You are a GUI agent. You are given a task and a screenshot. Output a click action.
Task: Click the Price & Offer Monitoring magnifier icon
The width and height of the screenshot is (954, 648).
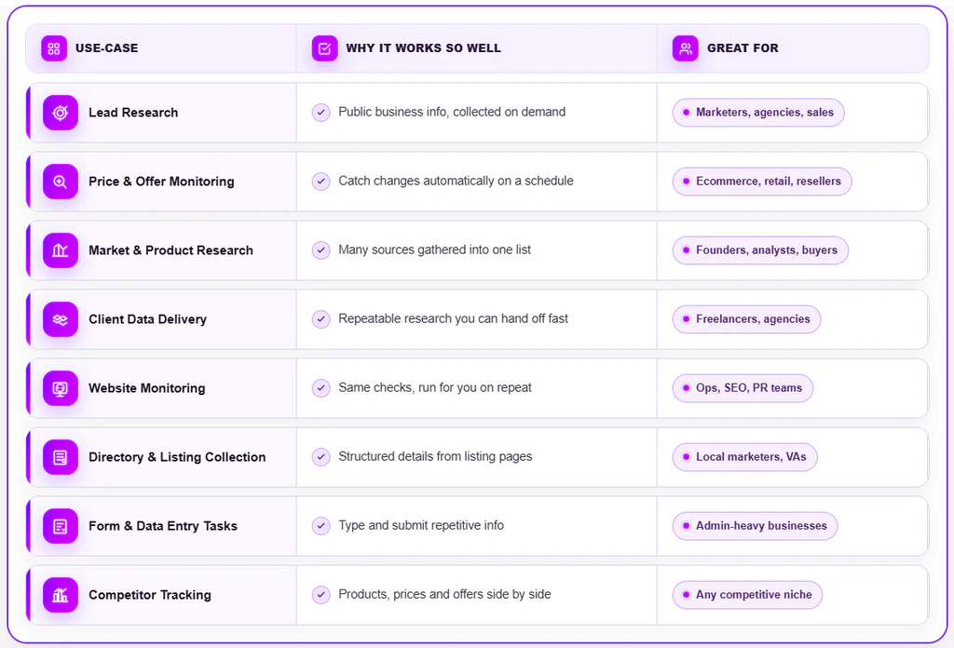(61, 182)
